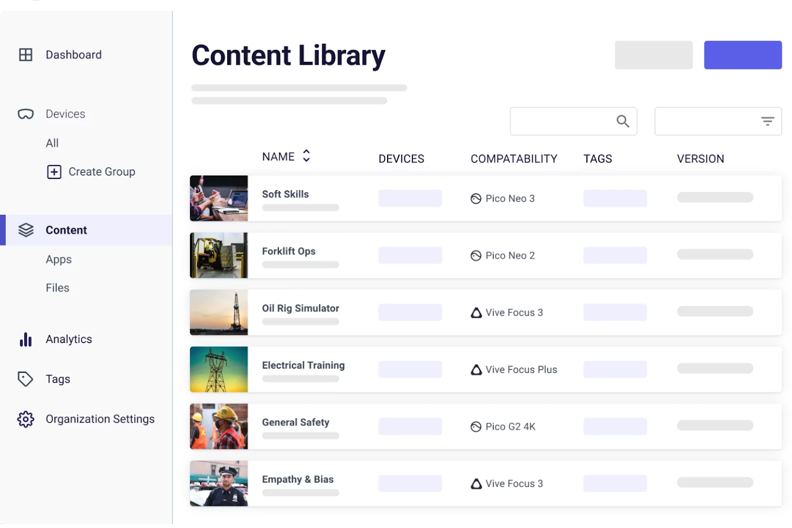The image size is (792, 528).
Task: Click the Forklift Ops thumbnail image
Action: (x=218, y=255)
